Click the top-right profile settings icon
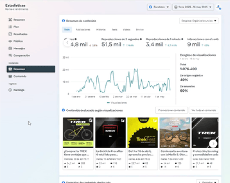230x183 pixels. pyautogui.click(x=219, y=7)
